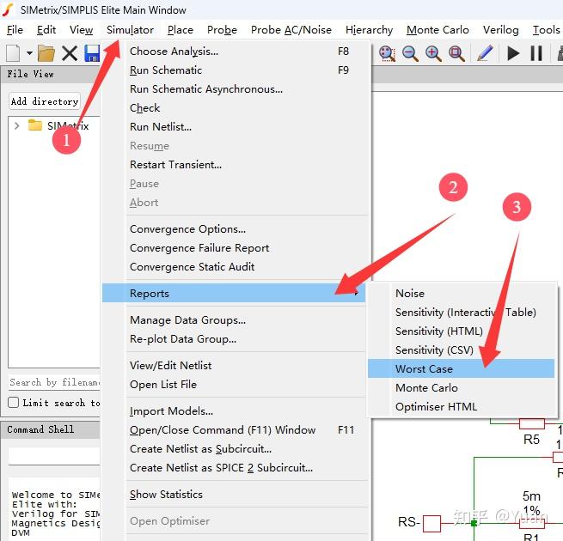Viewport: 563px width, 541px height.
Task: Open the Verilog menu
Action: pos(500,30)
